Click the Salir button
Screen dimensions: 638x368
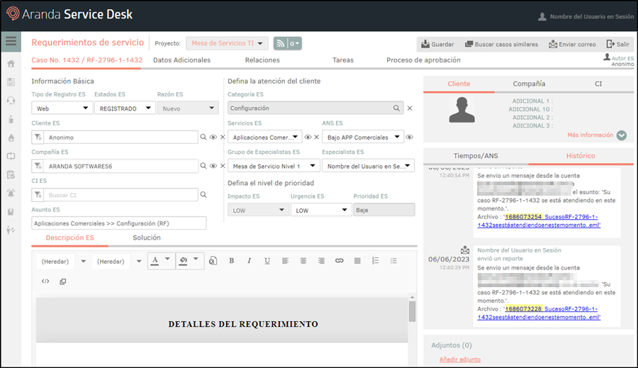point(618,44)
